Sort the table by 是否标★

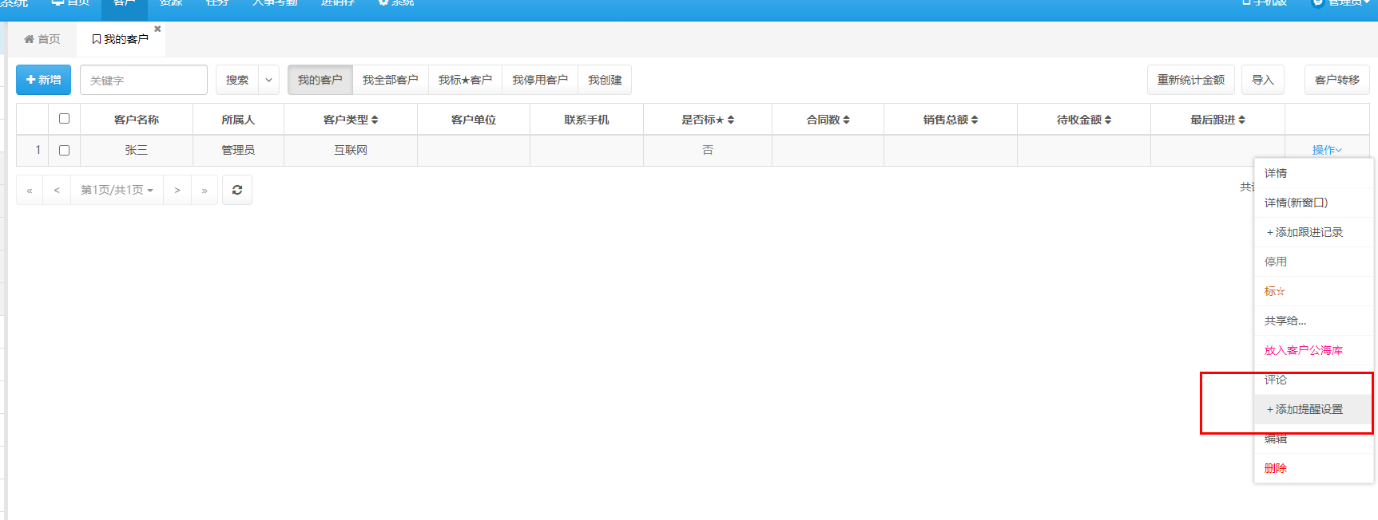708,120
